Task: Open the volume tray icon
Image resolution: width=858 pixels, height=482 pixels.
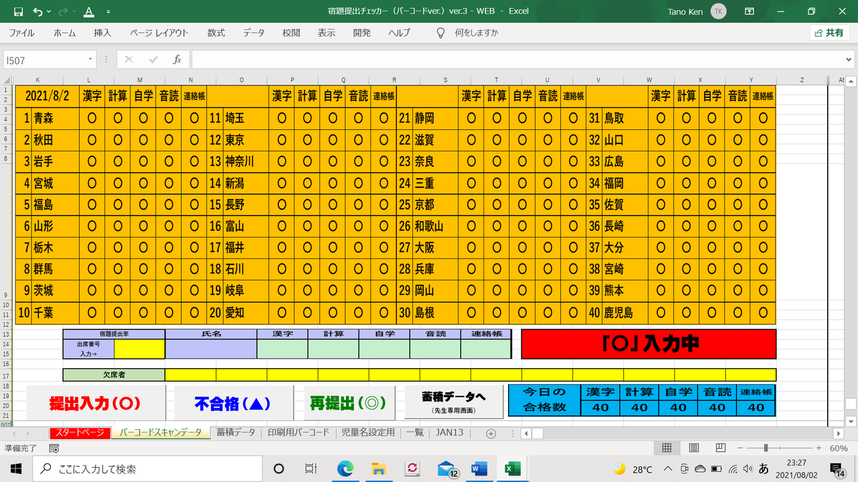Action: (x=748, y=469)
